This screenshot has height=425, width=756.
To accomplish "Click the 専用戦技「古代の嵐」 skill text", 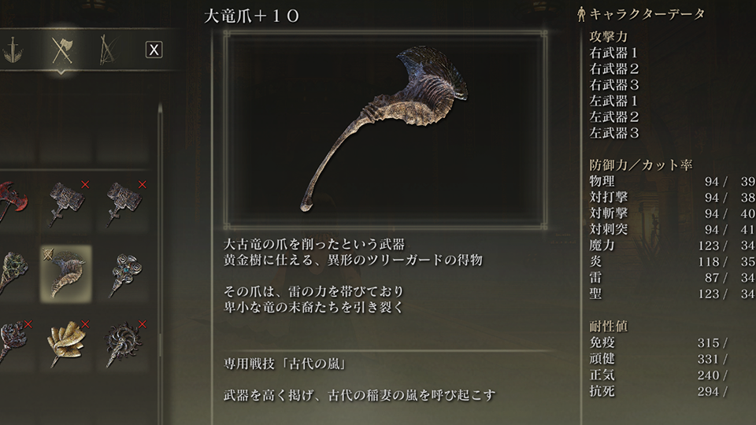I will coord(285,364).
